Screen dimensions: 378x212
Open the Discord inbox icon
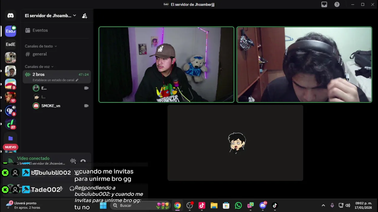click(x=324, y=4)
